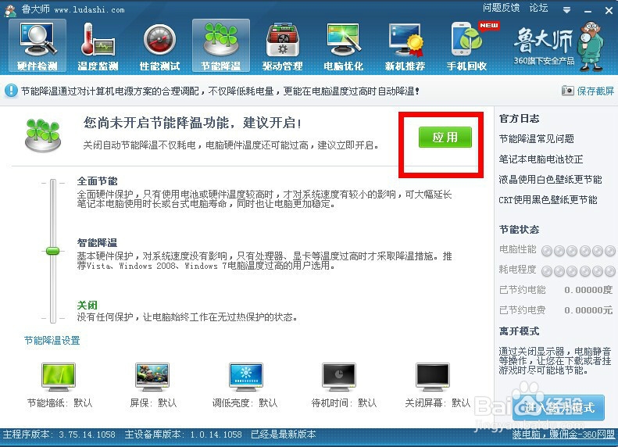Select the green 关闭 mode heading
Screen dimensions: 618x447
point(87,305)
